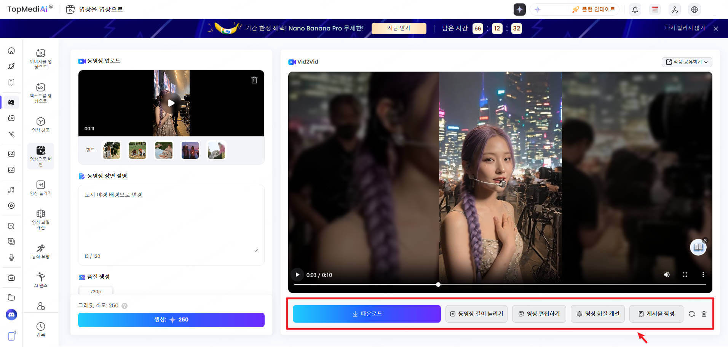Delete the uploaded video with trash icon
Screen dimensions: 728x347
[x=254, y=80]
